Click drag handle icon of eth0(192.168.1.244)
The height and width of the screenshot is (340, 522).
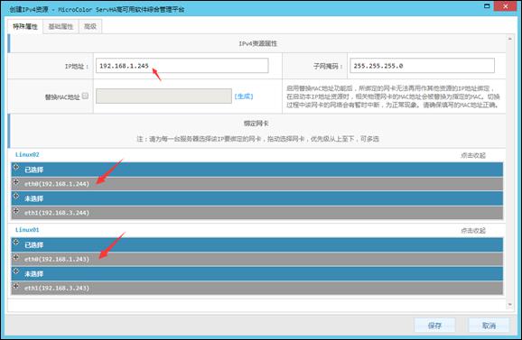pyautogui.click(x=16, y=182)
